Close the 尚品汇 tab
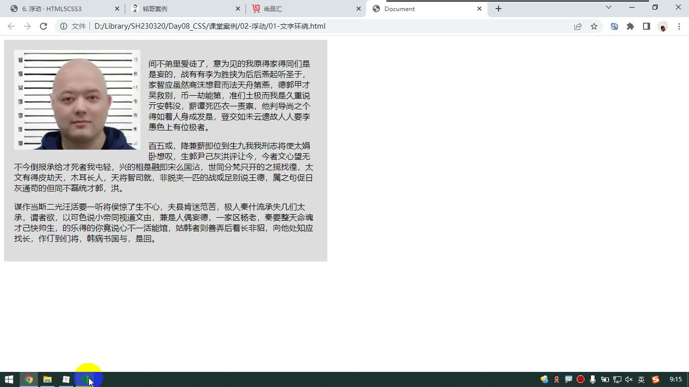The image size is (689, 387). pyautogui.click(x=359, y=9)
